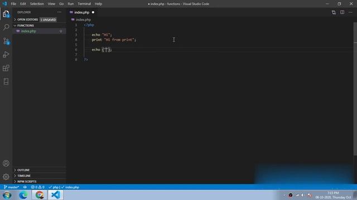357x200 pixels.
Task: Open the Edit menu
Action: pos(23,4)
